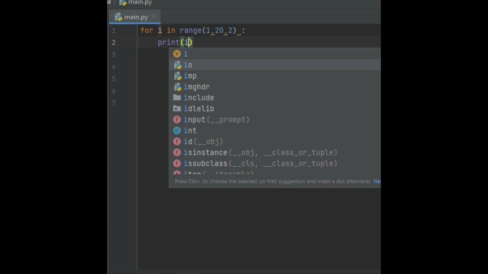Click line number 1 in the gutter
The height and width of the screenshot is (274, 488).
tap(113, 30)
